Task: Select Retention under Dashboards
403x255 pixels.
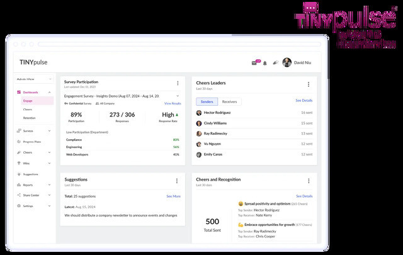Action: tap(30, 118)
